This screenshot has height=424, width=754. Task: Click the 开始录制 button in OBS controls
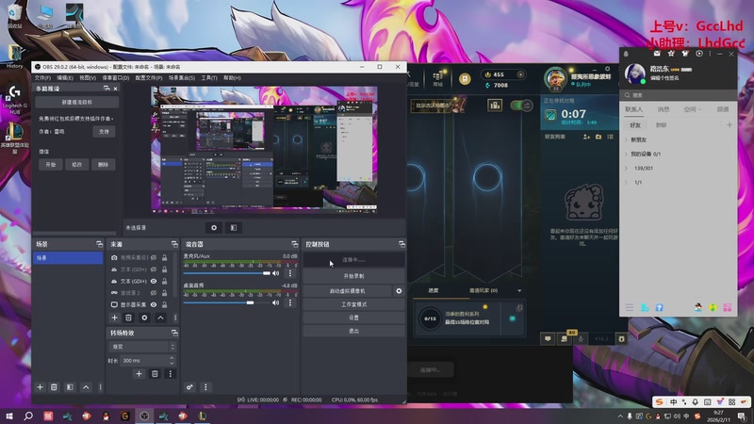pyautogui.click(x=354, y=276)
